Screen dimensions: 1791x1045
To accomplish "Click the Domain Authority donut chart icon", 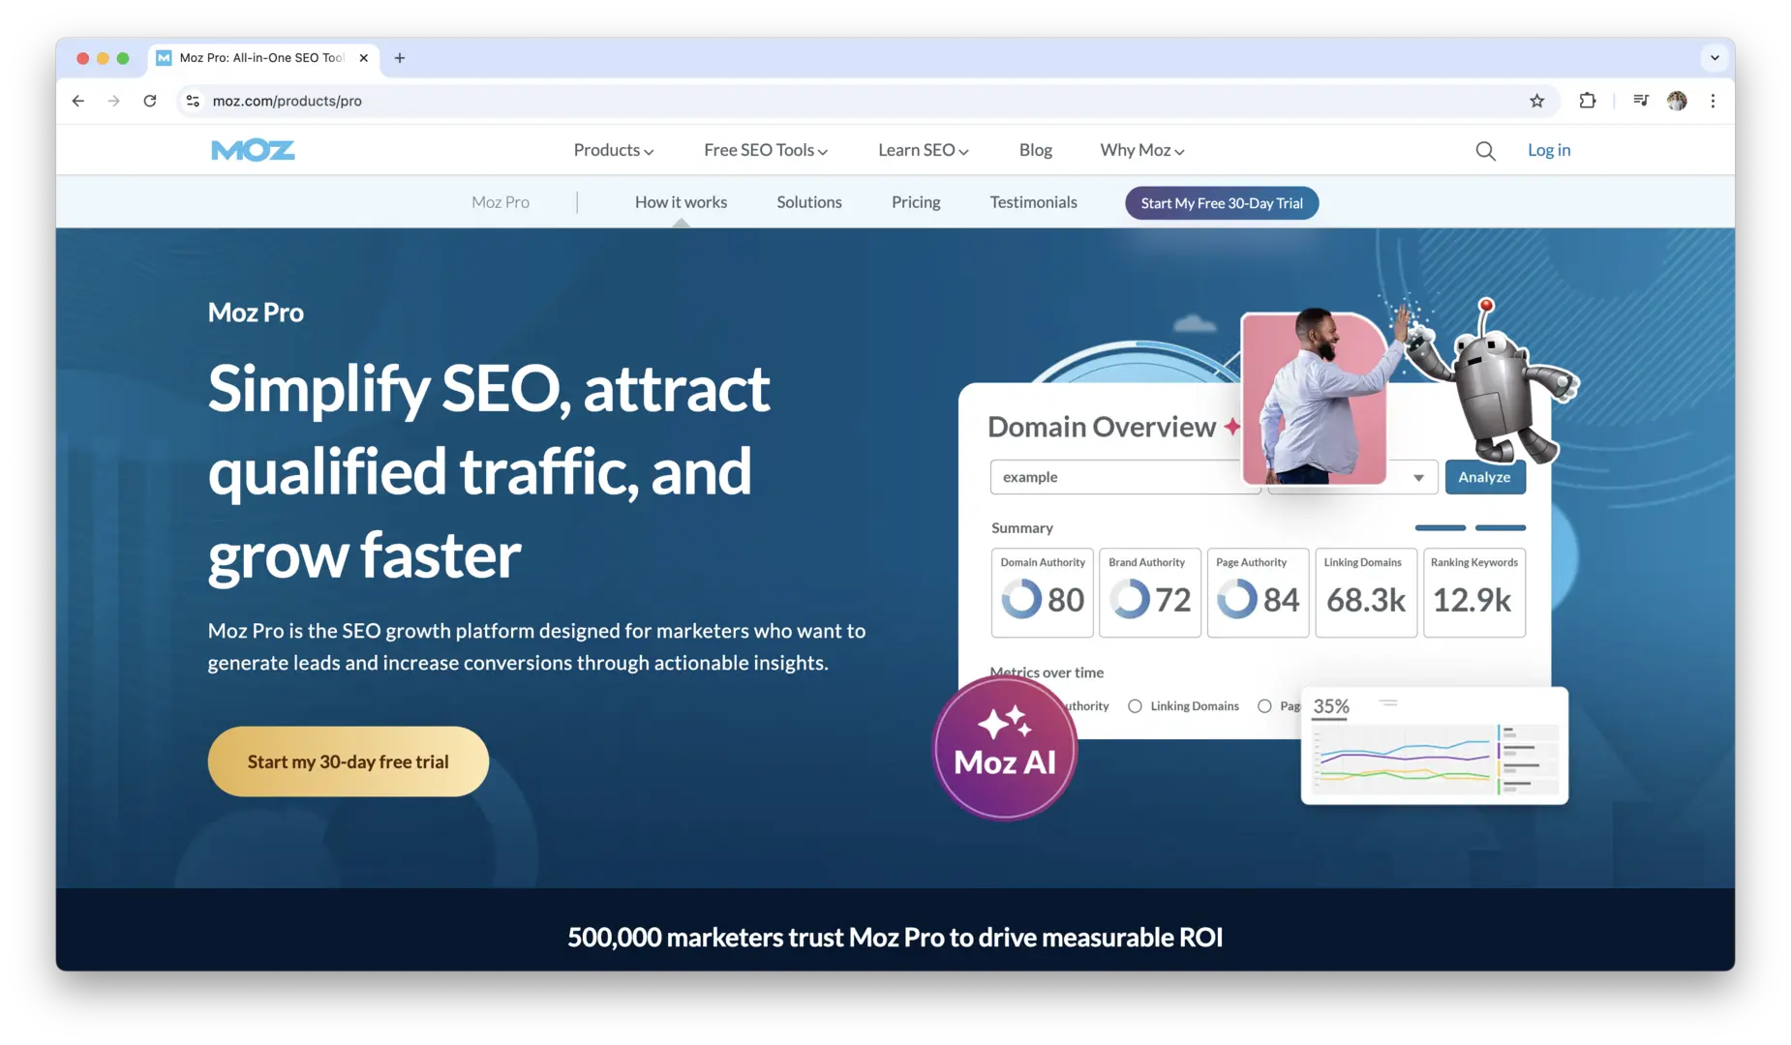I will click(1021, 599).
